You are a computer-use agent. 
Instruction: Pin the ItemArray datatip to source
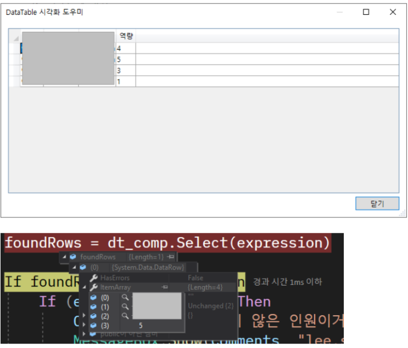pos(164,287)
